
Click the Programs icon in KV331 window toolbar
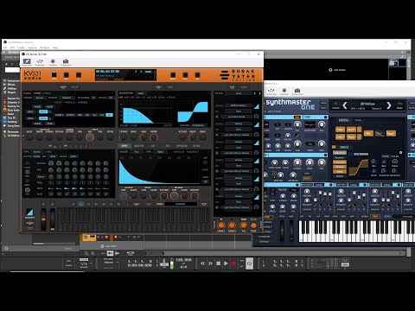click(x=27, y=62)
